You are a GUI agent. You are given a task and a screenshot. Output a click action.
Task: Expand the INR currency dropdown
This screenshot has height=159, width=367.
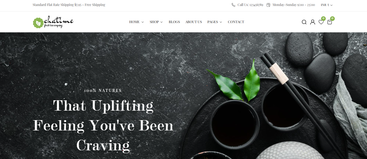click(327, 5)
